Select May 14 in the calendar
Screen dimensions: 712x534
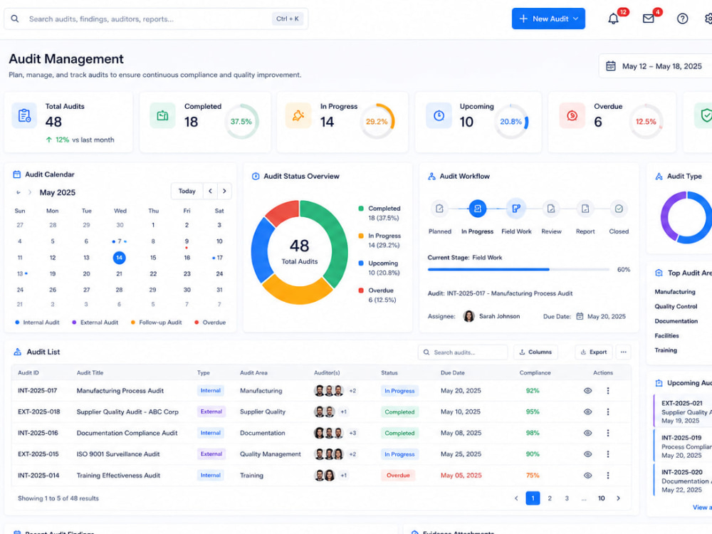pos(119,258)
